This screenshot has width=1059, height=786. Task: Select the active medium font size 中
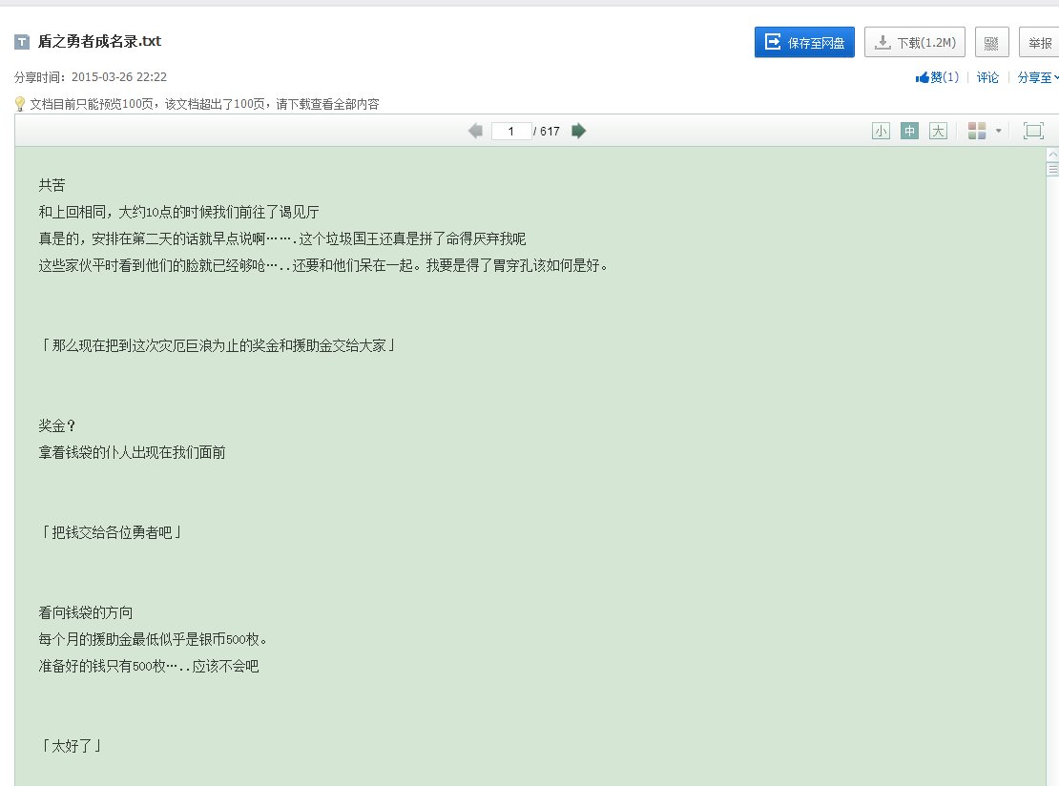click(909, 131)
